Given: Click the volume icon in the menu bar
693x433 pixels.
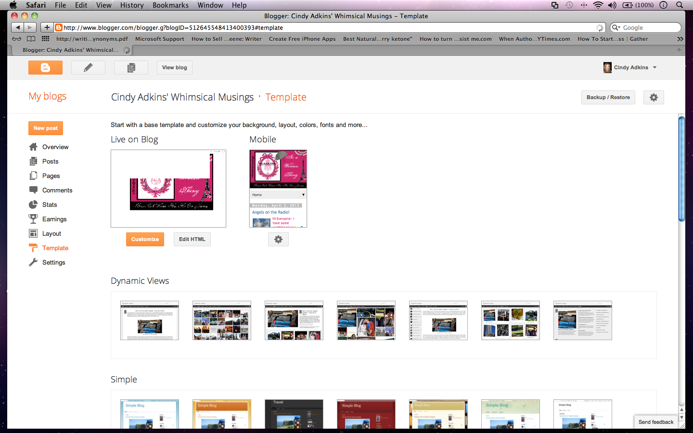Looking at the screenshot, I should point(612,5).
